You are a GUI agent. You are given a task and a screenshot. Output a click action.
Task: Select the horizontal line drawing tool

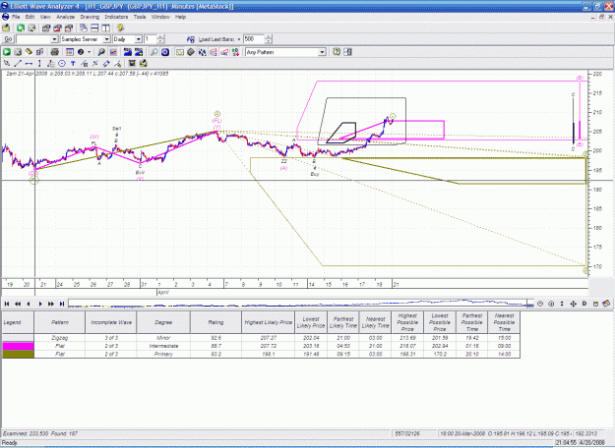click(29, 64)
